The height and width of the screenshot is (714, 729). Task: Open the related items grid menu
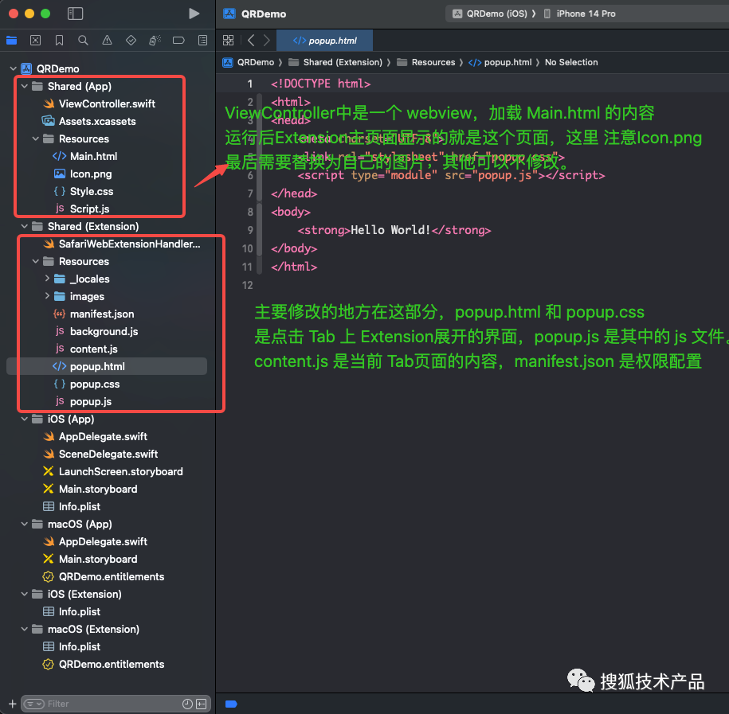tap(229, 41)
